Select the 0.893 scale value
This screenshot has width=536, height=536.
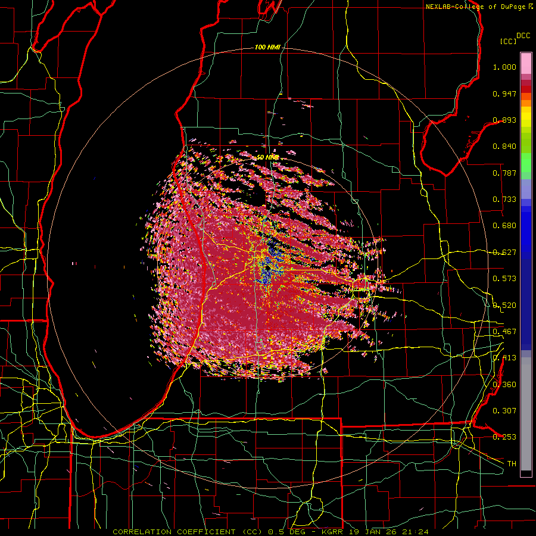504,120
